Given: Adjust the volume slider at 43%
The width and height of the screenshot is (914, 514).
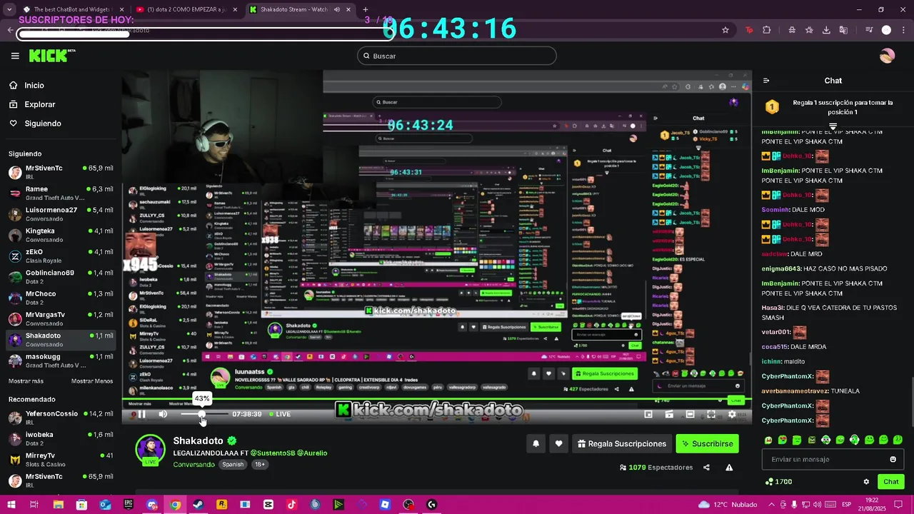Looking at the screenshot, I should (204, 414).
